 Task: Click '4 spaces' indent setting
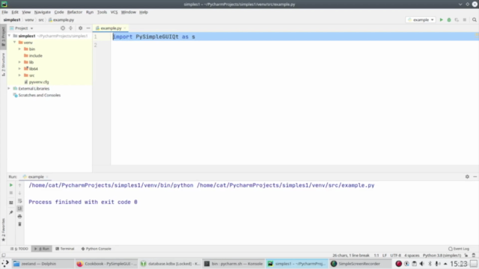tap(412, 256)
